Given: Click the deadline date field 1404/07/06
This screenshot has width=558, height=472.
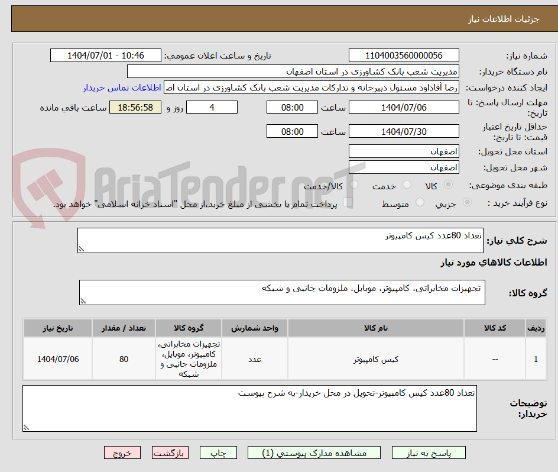Looking at the screenshot, I should tap(404, 107).
